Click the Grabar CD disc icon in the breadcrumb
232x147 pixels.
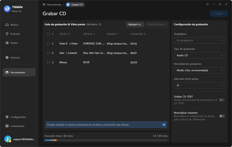click(68, 5)
